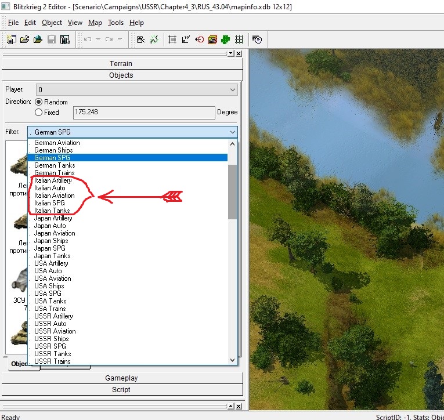Click the top panel dropdown arrow button

231,53
